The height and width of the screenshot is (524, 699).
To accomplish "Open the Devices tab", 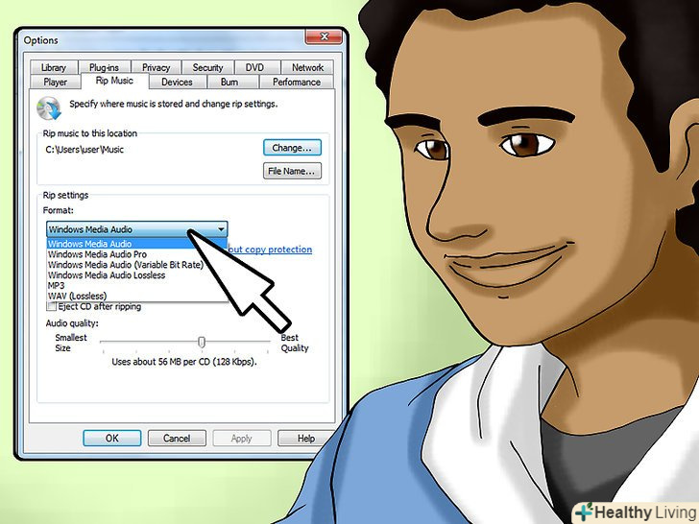I will coord(177,82).
